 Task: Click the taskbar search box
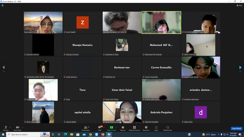click(x=28, y=134)
